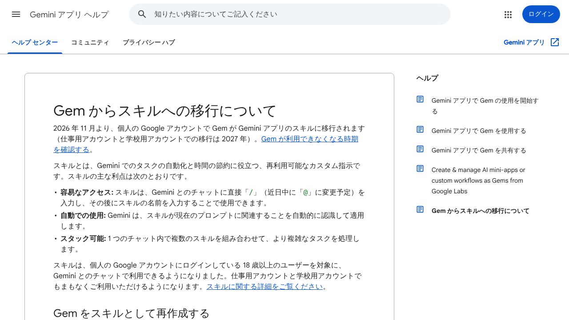Click article icon for Gem を共有する
Screen dimensions: 569x320
click(420, 149)
